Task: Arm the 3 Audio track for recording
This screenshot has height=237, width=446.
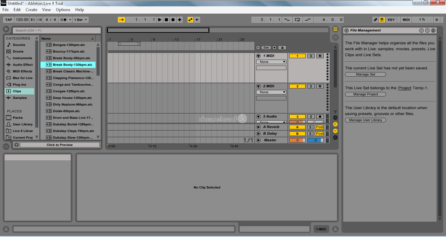Action: (x=320, y=117)
